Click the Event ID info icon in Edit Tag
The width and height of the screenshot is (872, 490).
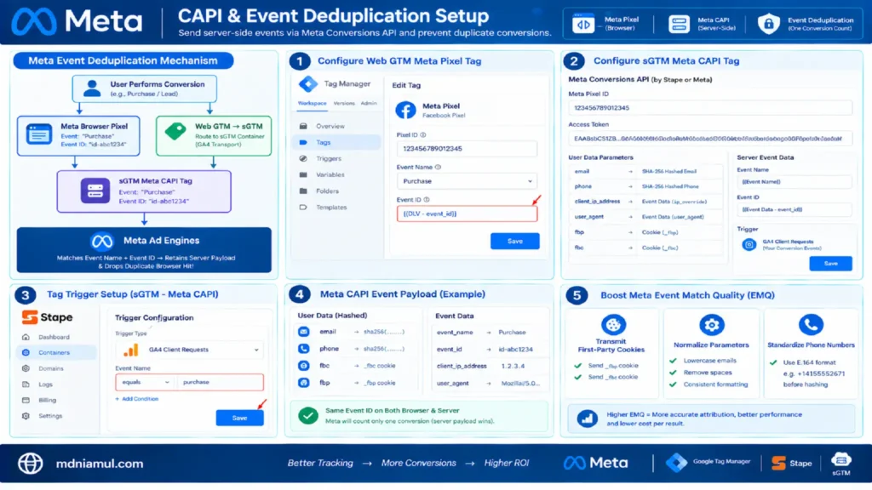[x=427, y=199]
